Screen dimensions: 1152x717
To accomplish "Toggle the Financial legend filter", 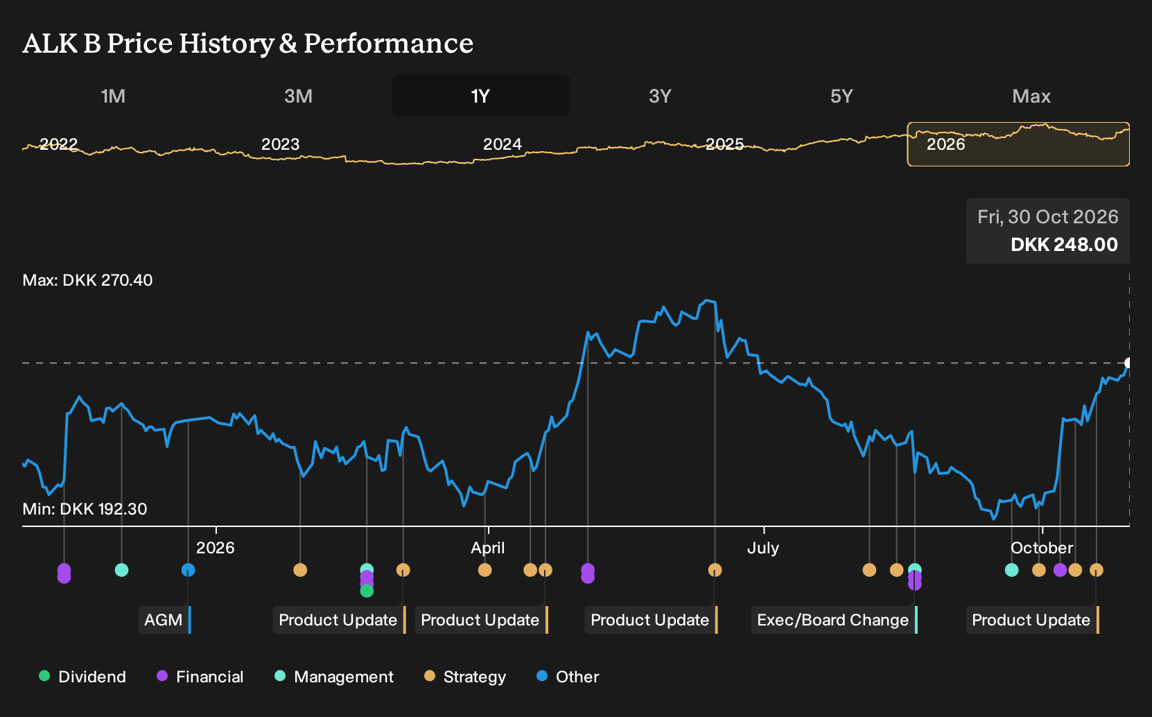I will pos(200,677).
